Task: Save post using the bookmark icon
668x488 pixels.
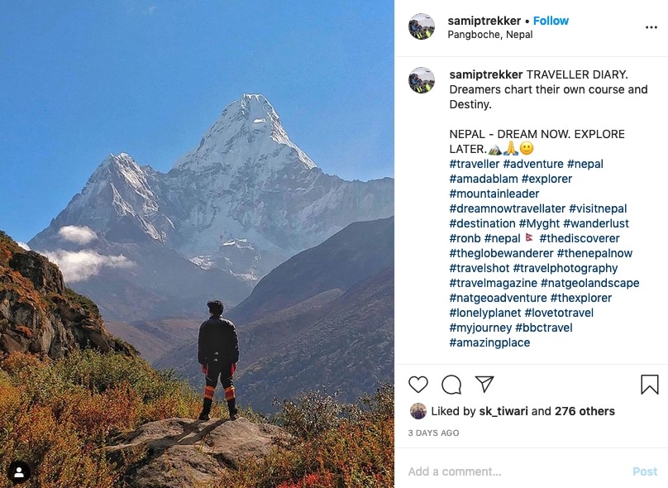Action: point(650,384)
